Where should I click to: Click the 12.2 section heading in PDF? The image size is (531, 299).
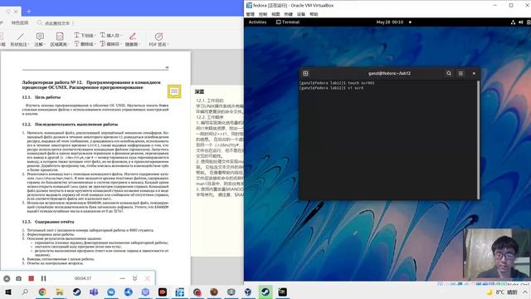(x=70, y=125)
